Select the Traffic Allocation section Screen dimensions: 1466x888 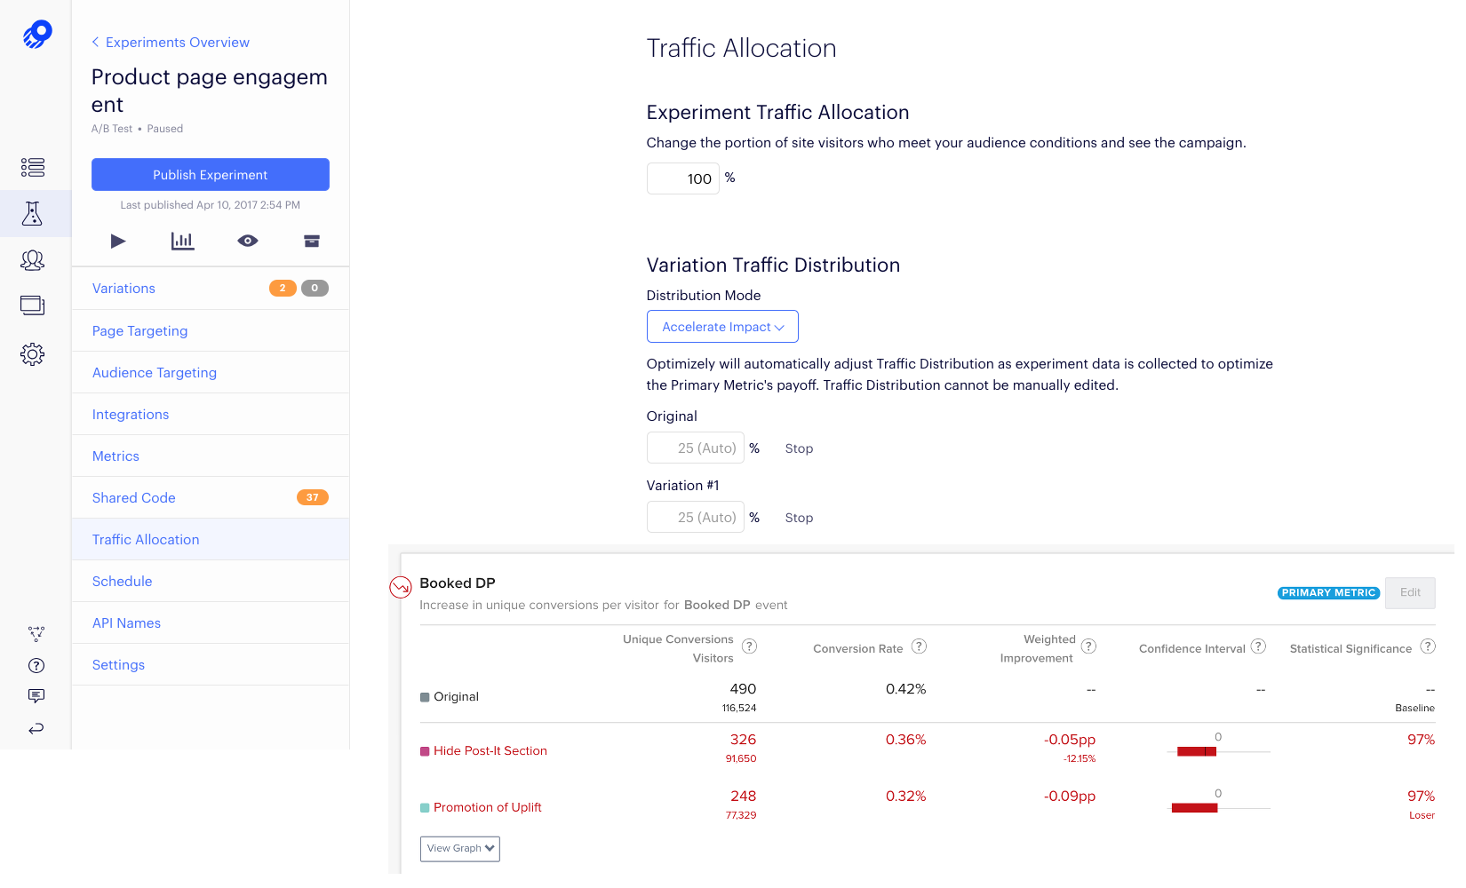coord(211,540)
